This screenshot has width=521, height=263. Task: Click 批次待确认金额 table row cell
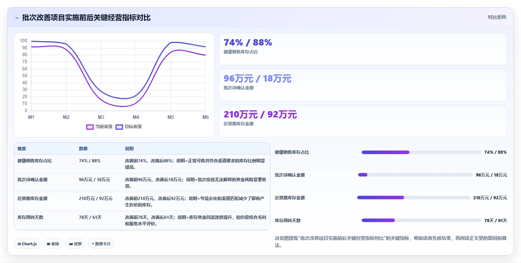pyautogui.click(x=32, y=180)
